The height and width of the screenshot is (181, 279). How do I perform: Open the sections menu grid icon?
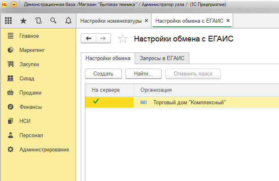coord(8,21)
